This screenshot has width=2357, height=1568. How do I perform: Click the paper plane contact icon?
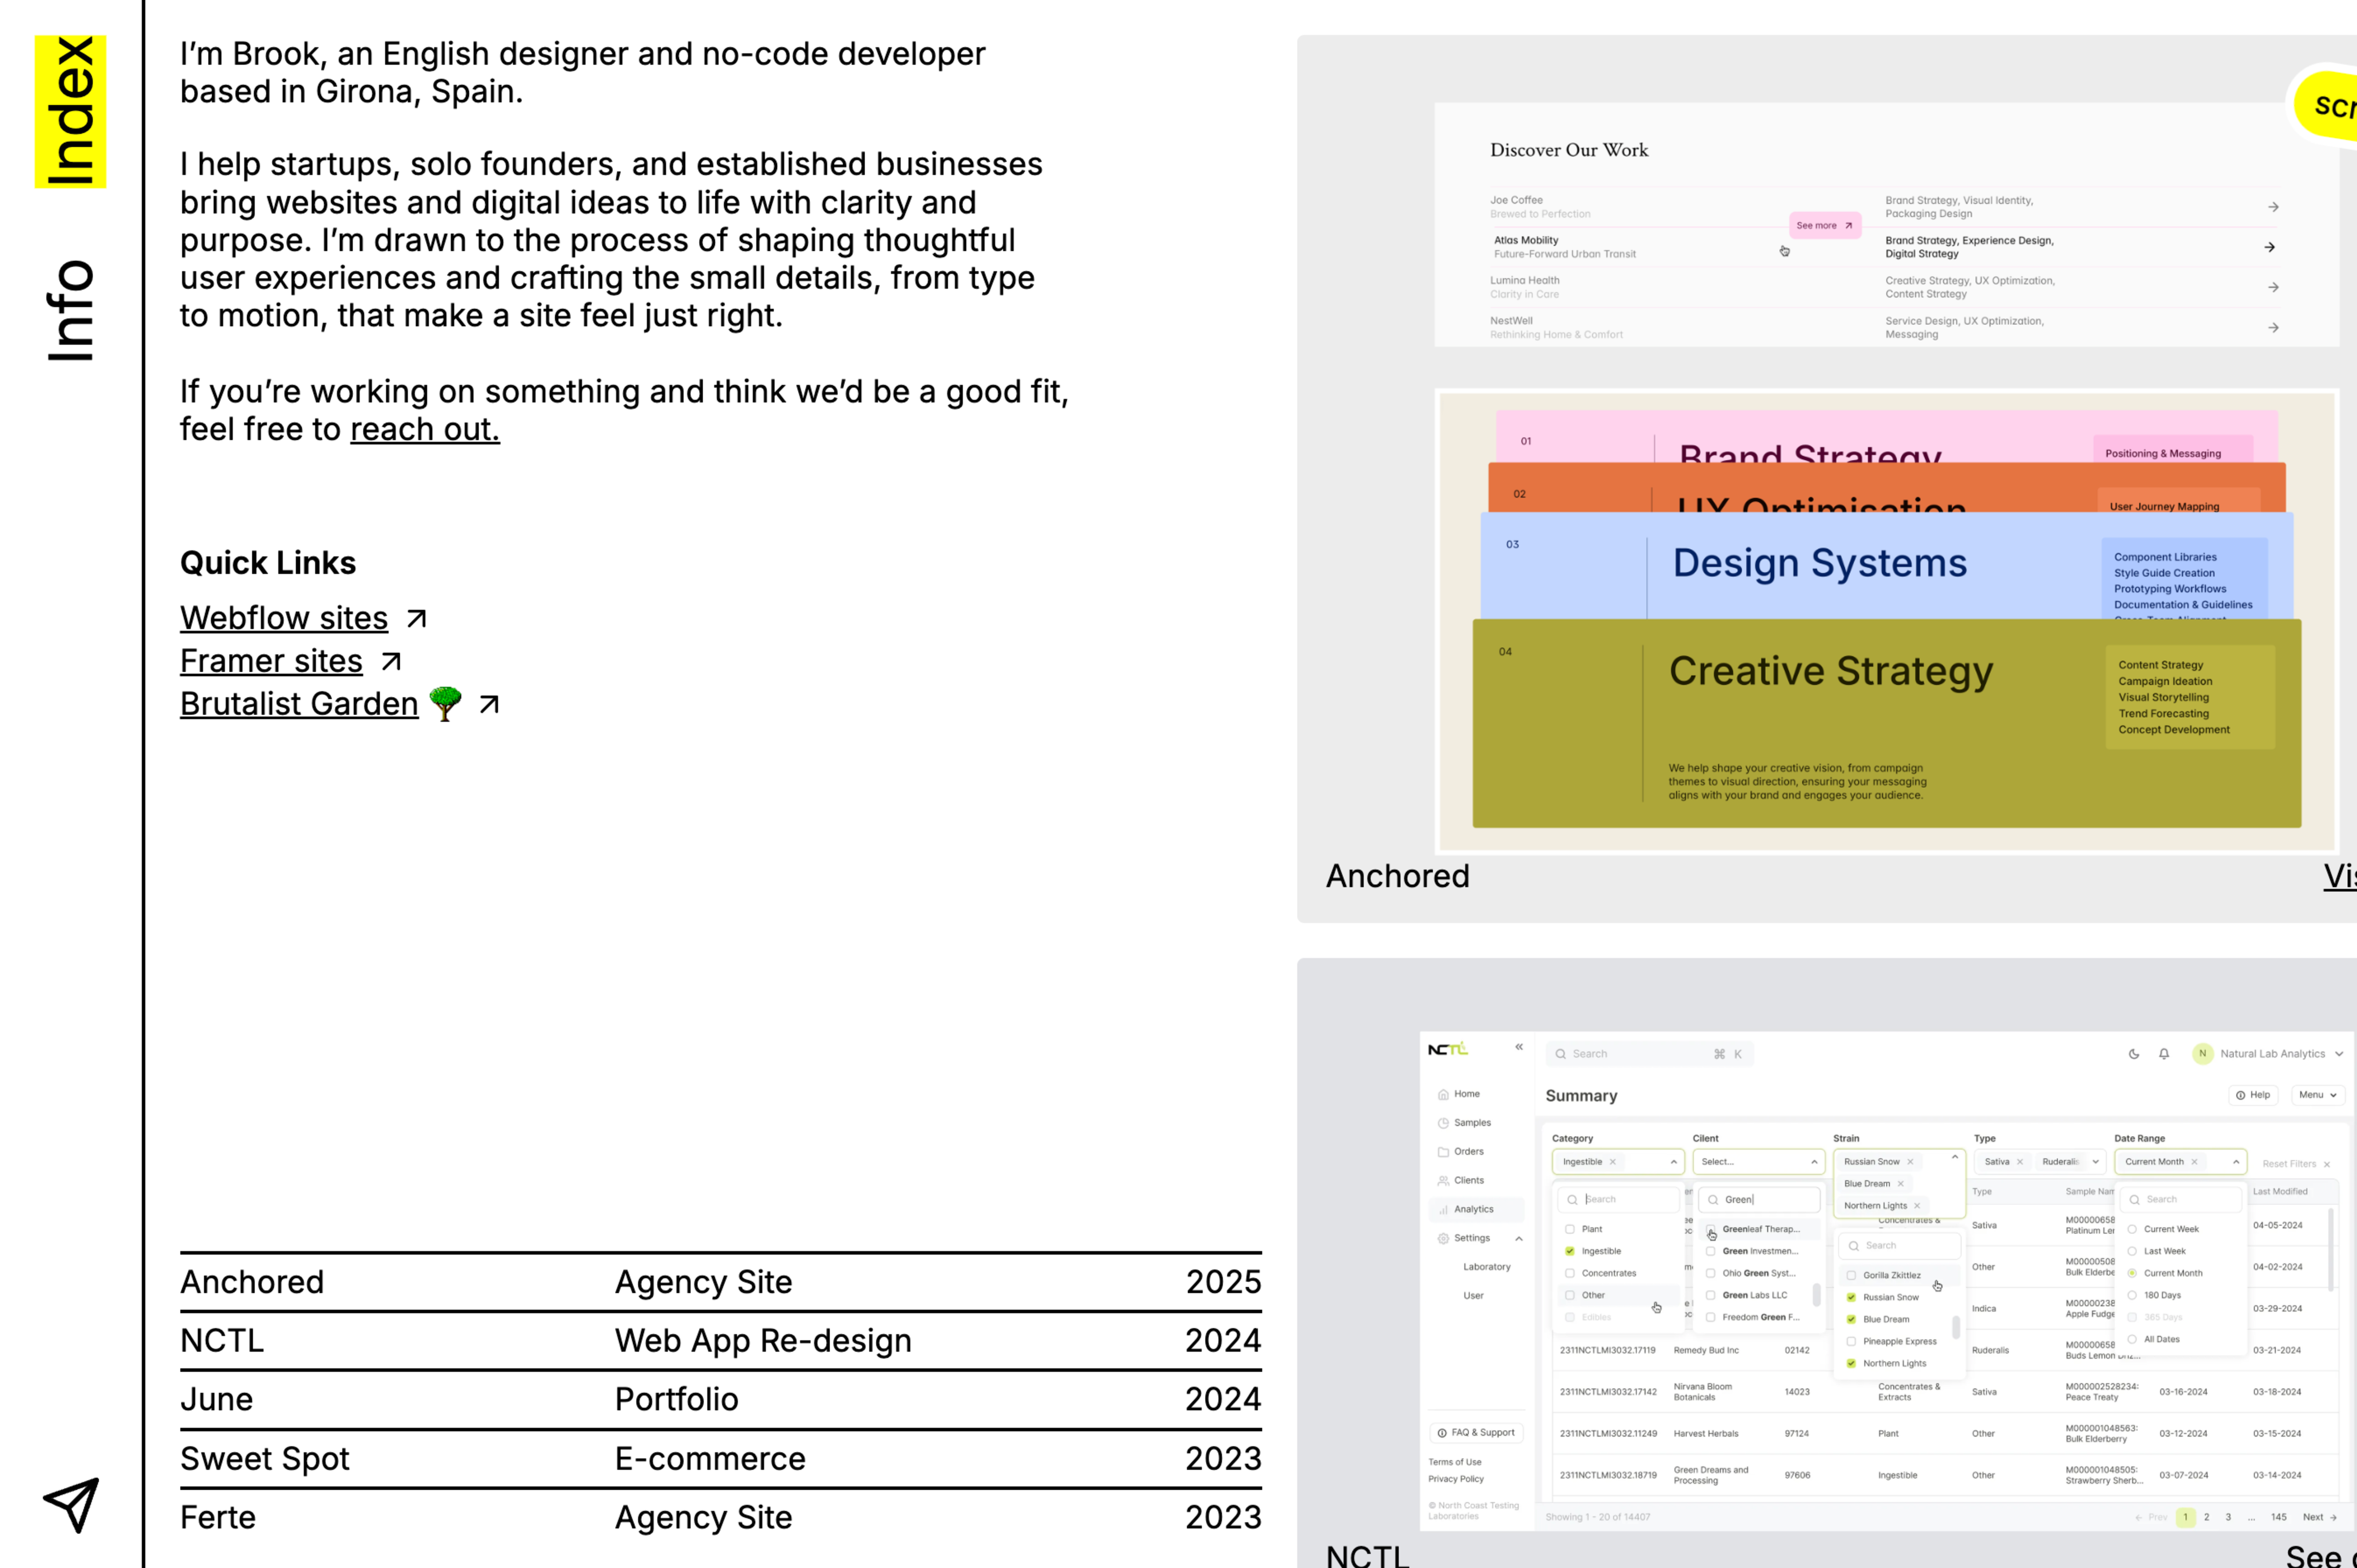[x=71, y=1504]
